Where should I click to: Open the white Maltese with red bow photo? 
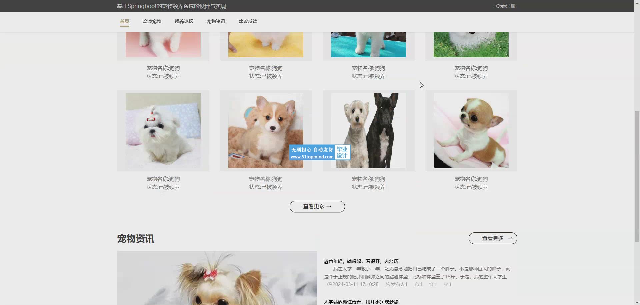point(163,131)
